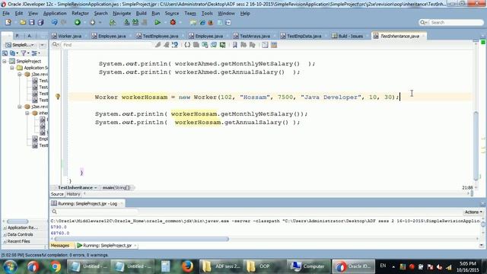Click the bookmark icon in editor toolbar

(235, 45)
